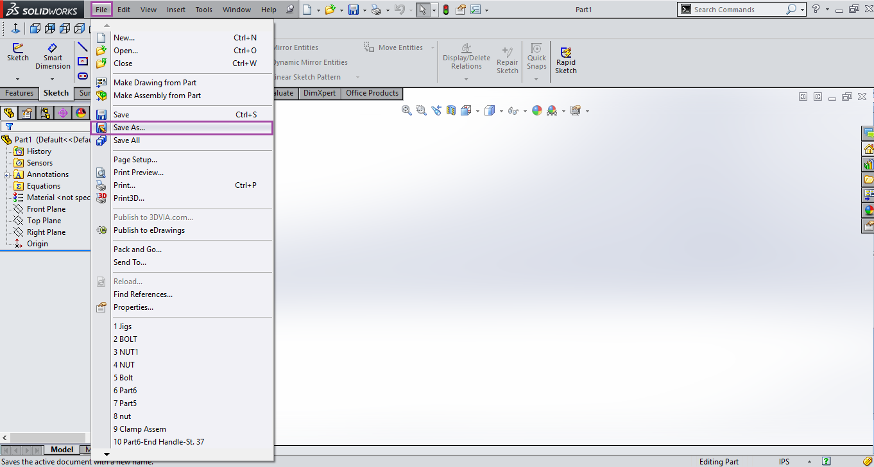Click the Display Style cube icon
The image size is (874, 467).
489,110
